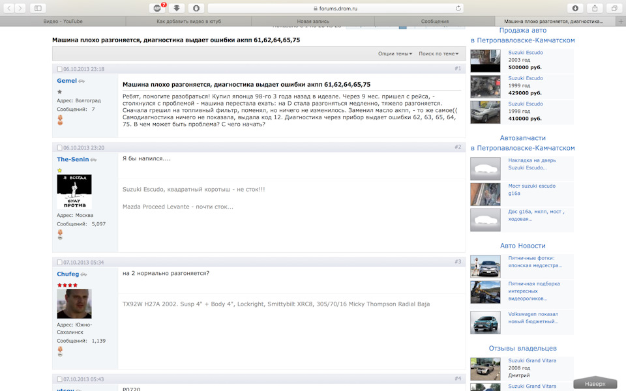Open the Продажа авто sidebar heading link
This screenshot has height=391, width=626.
(x=522, y=35)
